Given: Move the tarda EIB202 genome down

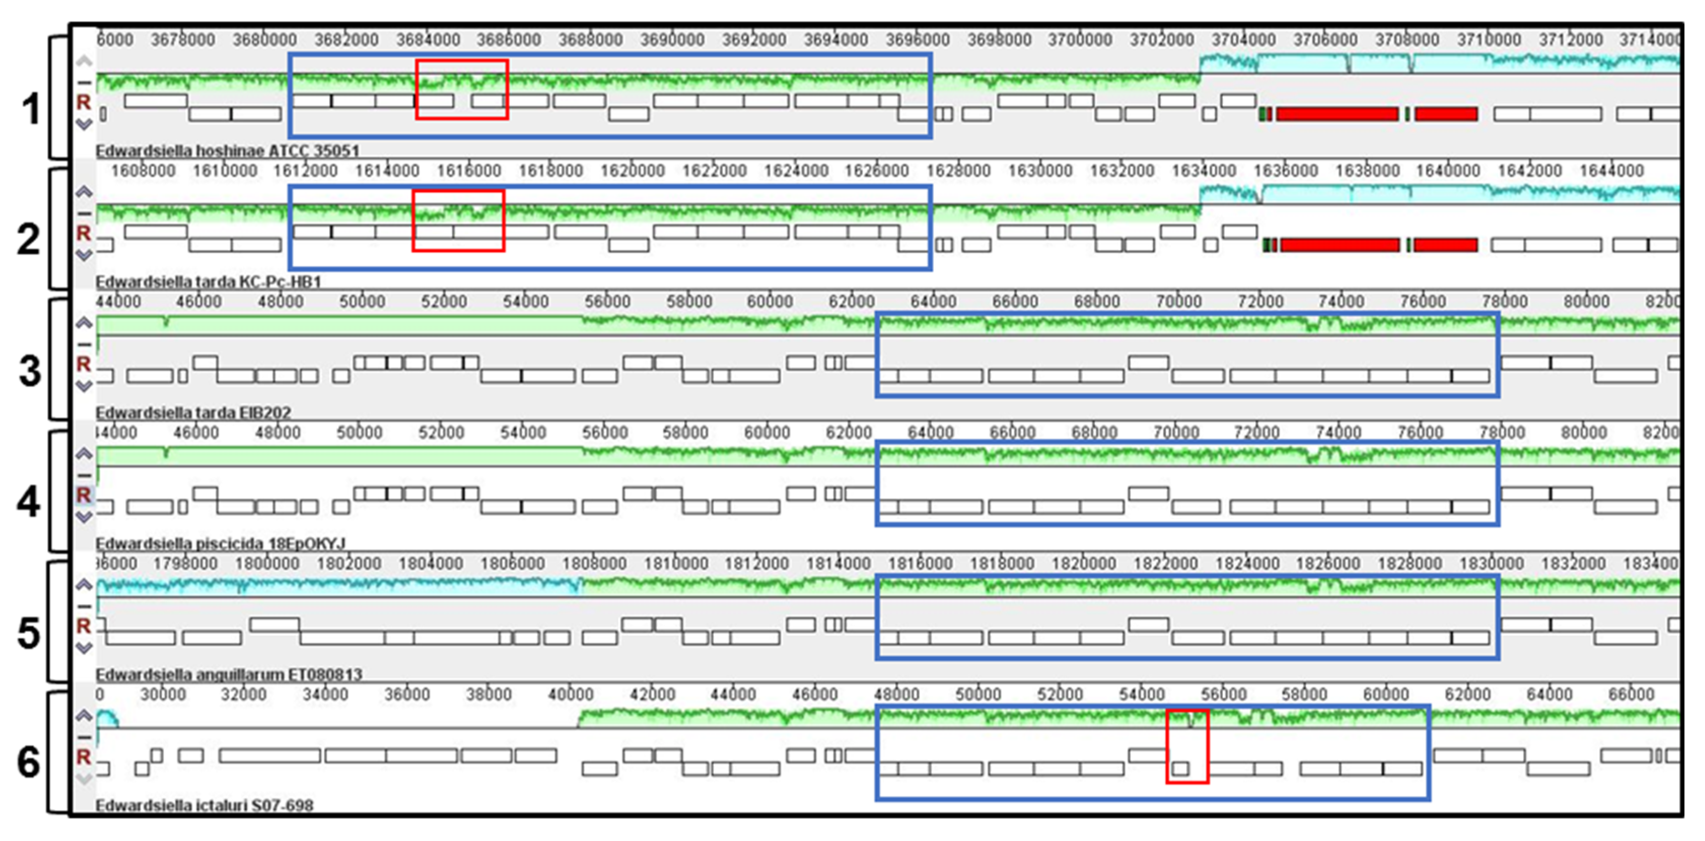Looking at the screenshot, I should point(83,386).
